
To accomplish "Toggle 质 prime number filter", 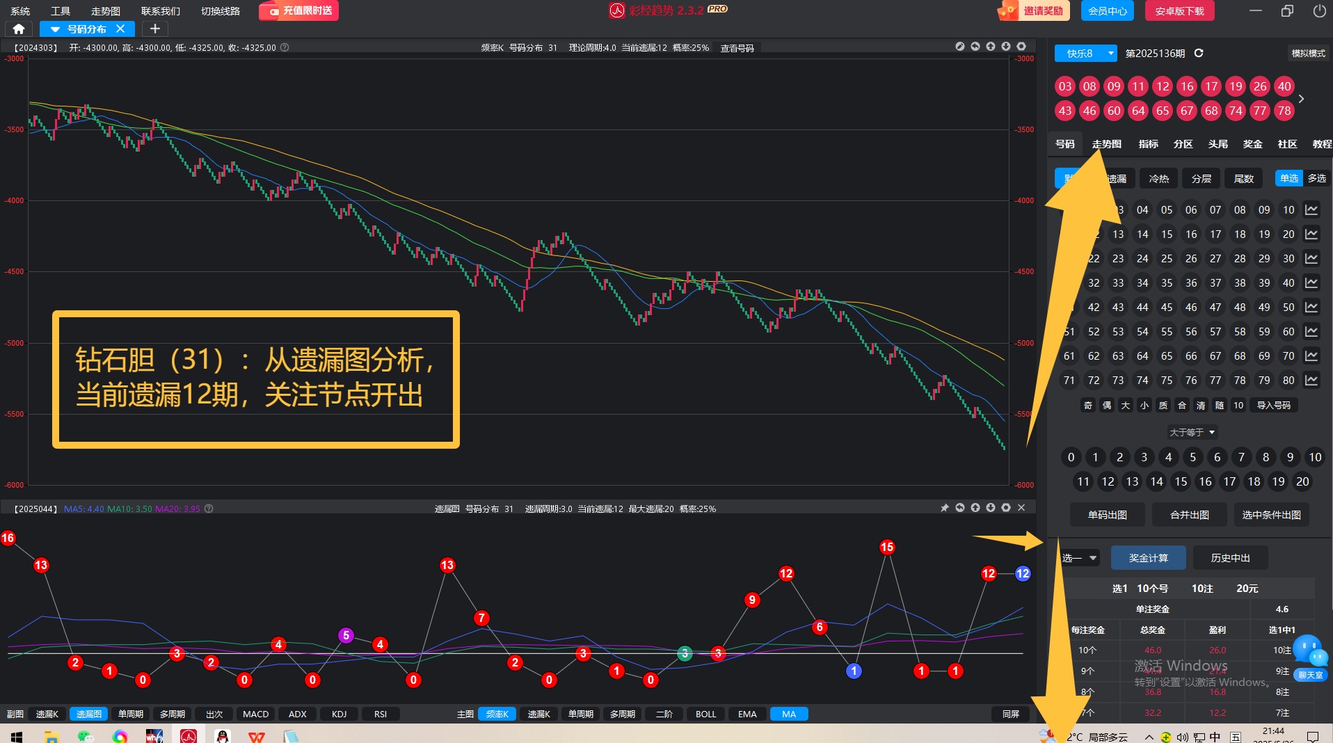I will point(1163,405).
